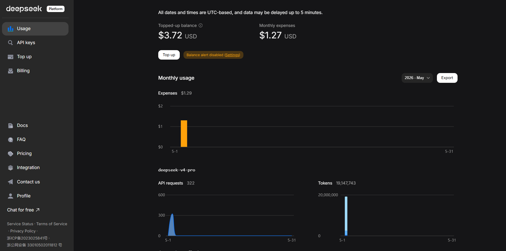
Task: Click the deepseek logo in sidebar
Action: coord(24,9)
